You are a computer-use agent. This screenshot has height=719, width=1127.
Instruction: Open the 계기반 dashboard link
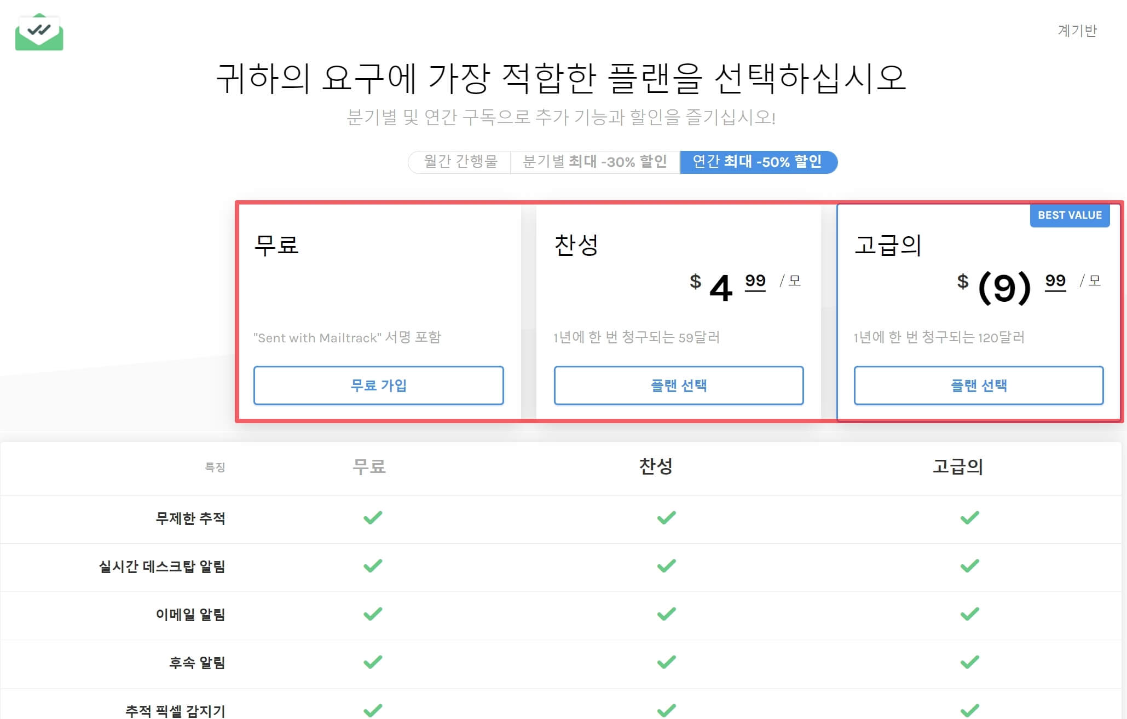pos(1077,31)
